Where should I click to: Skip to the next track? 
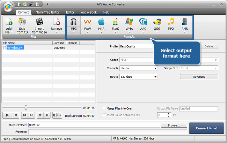point(31,115)
